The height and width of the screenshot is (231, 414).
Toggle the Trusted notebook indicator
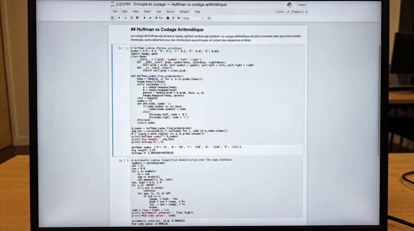pos(280,12)
